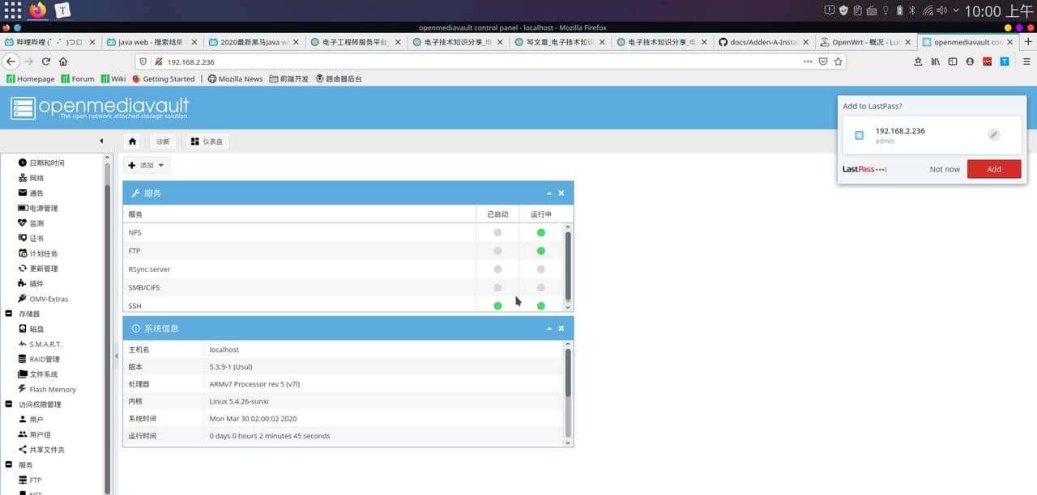This screenshot has height=495, width=1037.
Task: Open the 添加 add dropdown
Action: coord(147,165)
